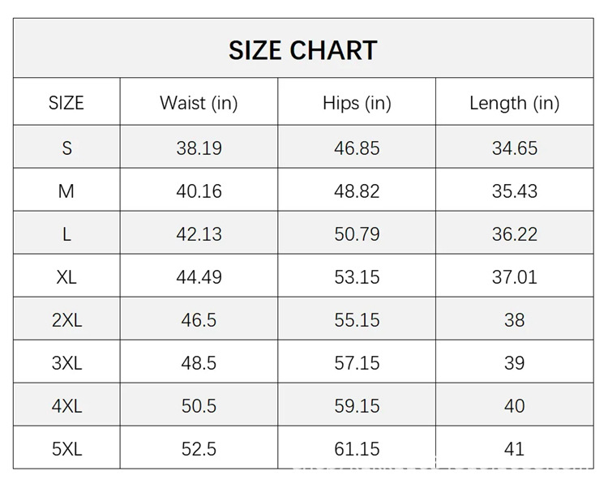This screenshot has height=488, width=608.
Task: Select the Hips (in) column header
Action: (x=358, y=104)
